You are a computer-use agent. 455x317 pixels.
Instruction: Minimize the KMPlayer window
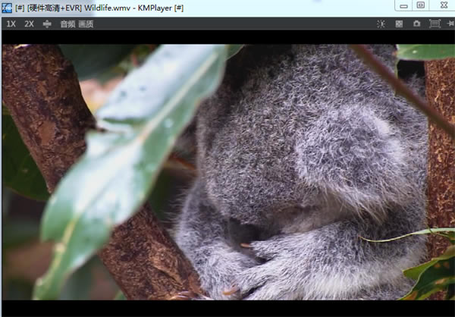click(x=402, y=5)
